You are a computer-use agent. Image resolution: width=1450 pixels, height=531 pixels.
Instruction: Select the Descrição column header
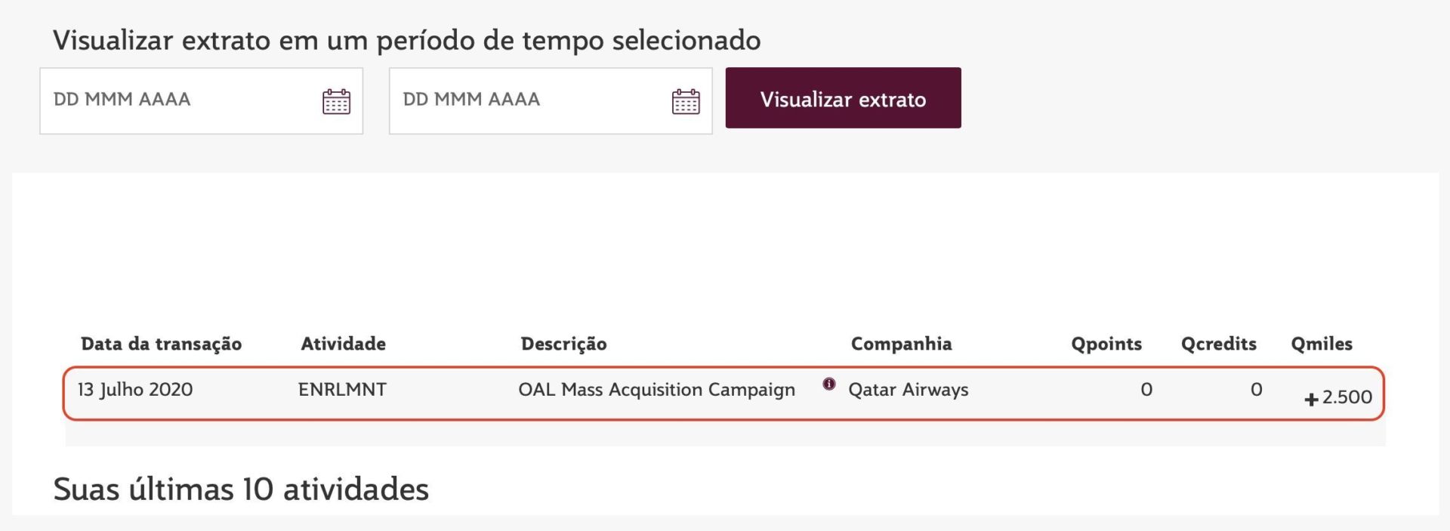[x=563, y=344]
